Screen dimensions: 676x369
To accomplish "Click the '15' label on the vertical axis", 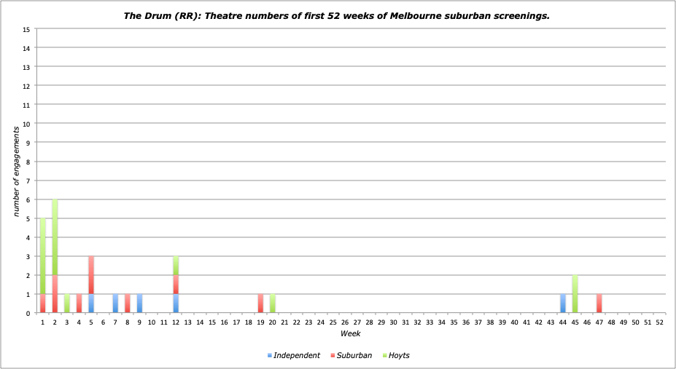I will [26, 29].
